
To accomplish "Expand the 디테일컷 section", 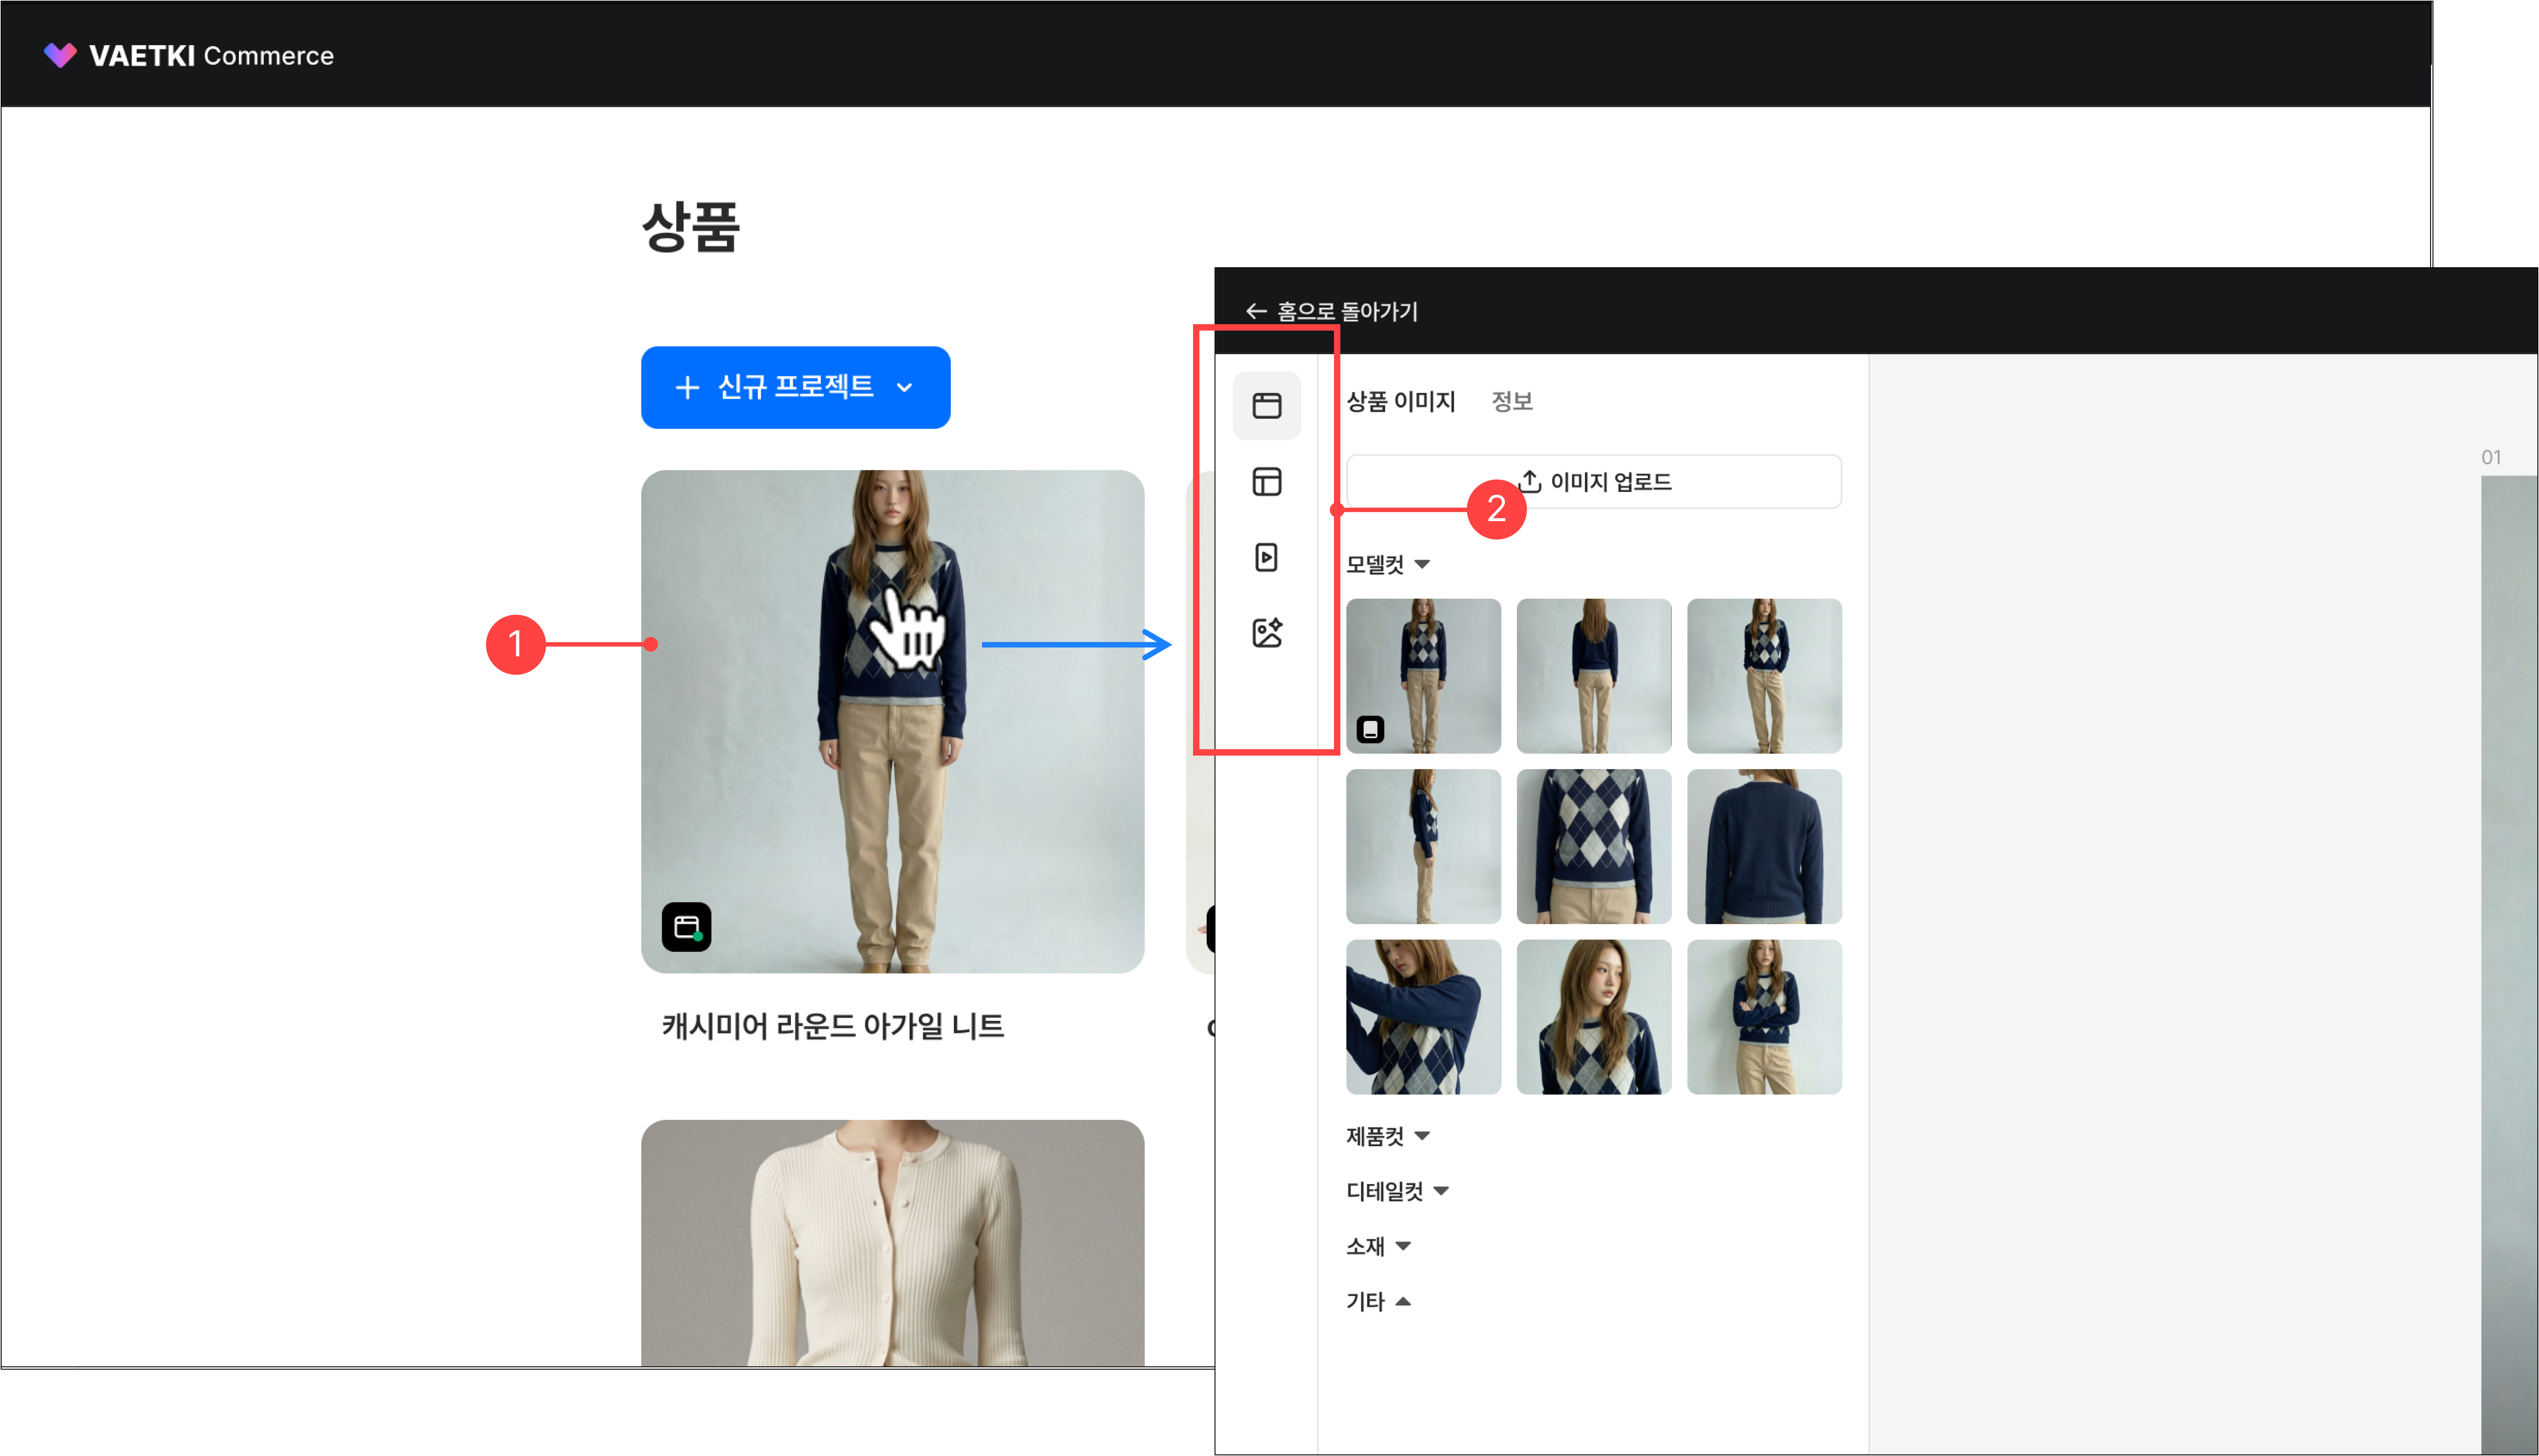I will click(1441, 1191).
